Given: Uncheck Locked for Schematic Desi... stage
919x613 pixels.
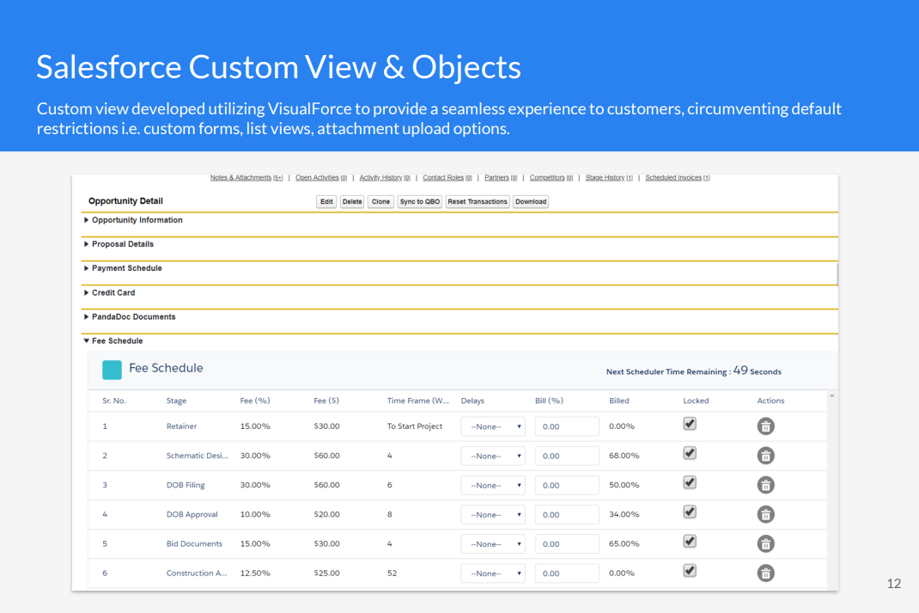Looking at the screenshot, I should [690, 453].
